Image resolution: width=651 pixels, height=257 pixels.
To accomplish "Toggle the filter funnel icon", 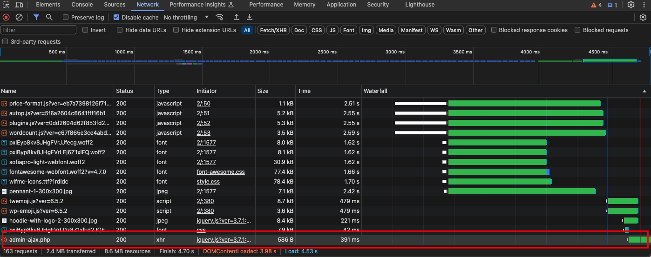I will 36,17.
